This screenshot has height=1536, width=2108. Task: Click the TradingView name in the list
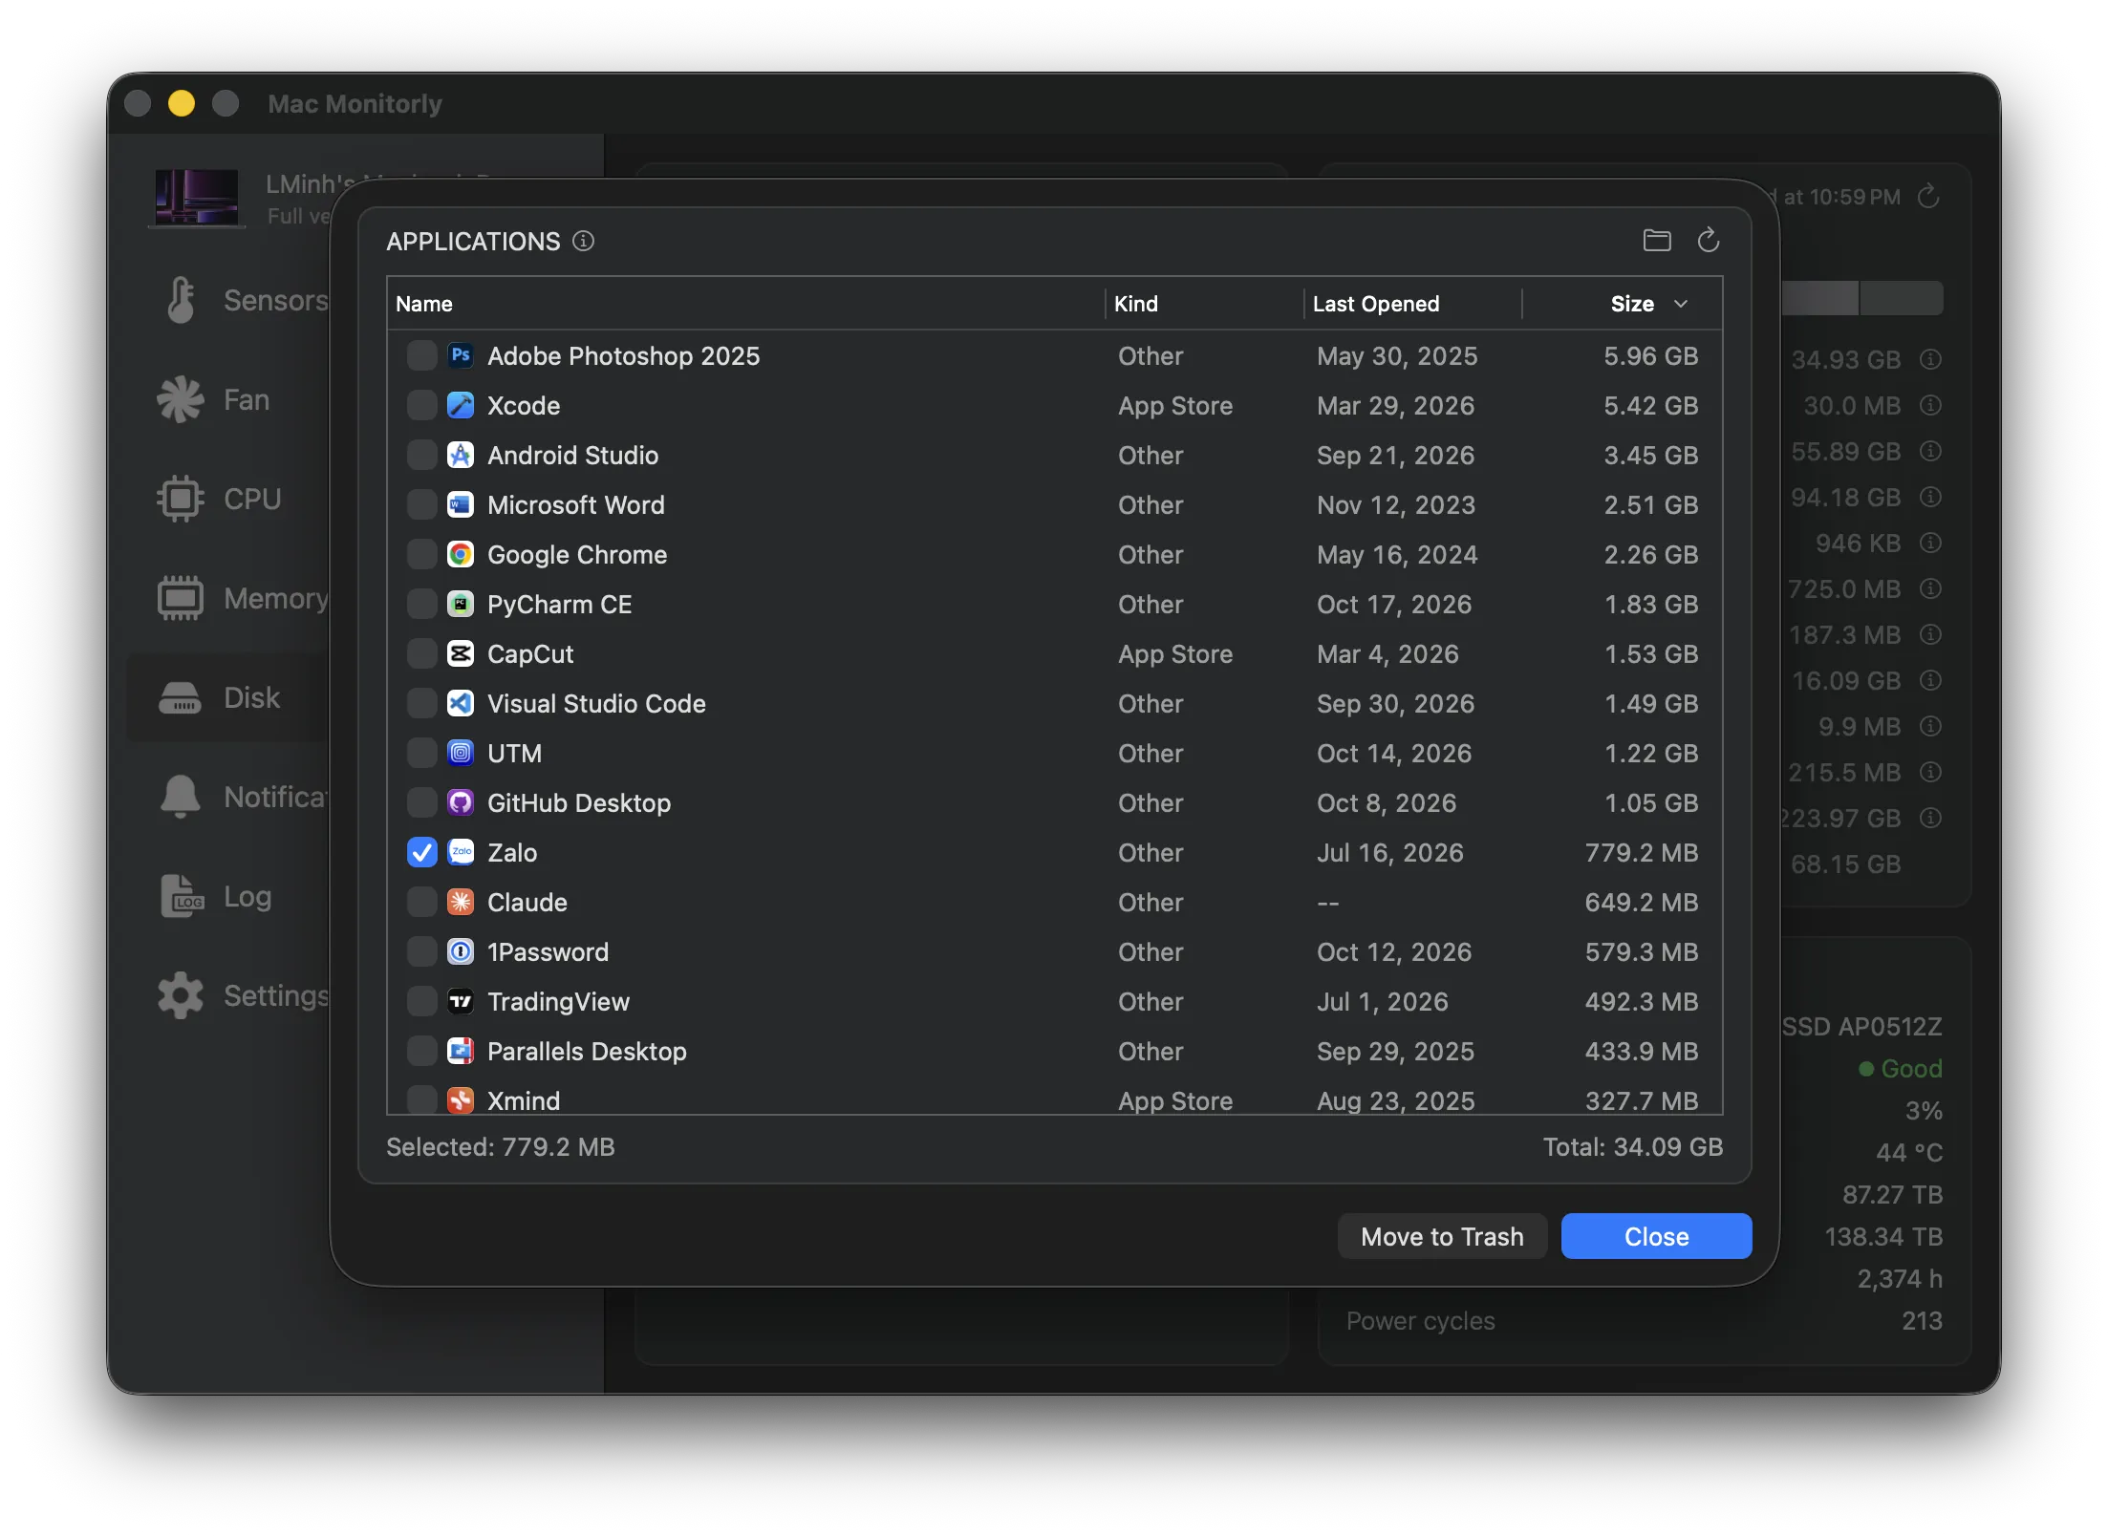point(558,1001)
